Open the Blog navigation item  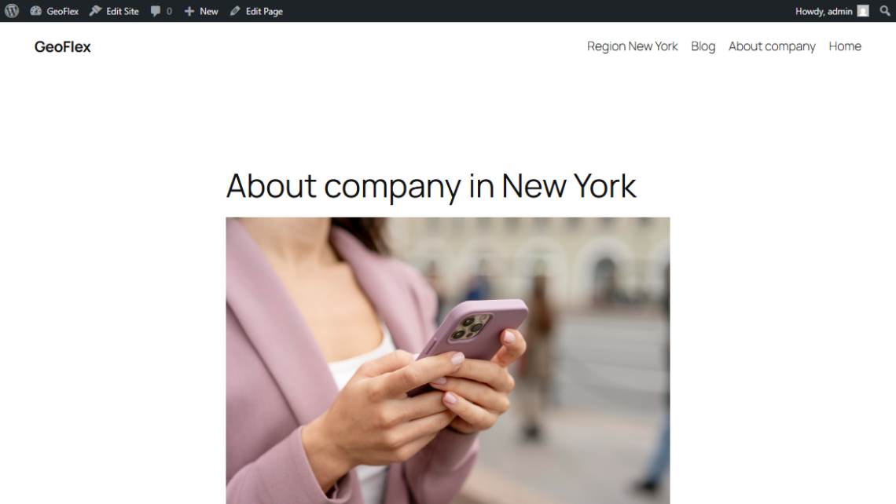703,46
